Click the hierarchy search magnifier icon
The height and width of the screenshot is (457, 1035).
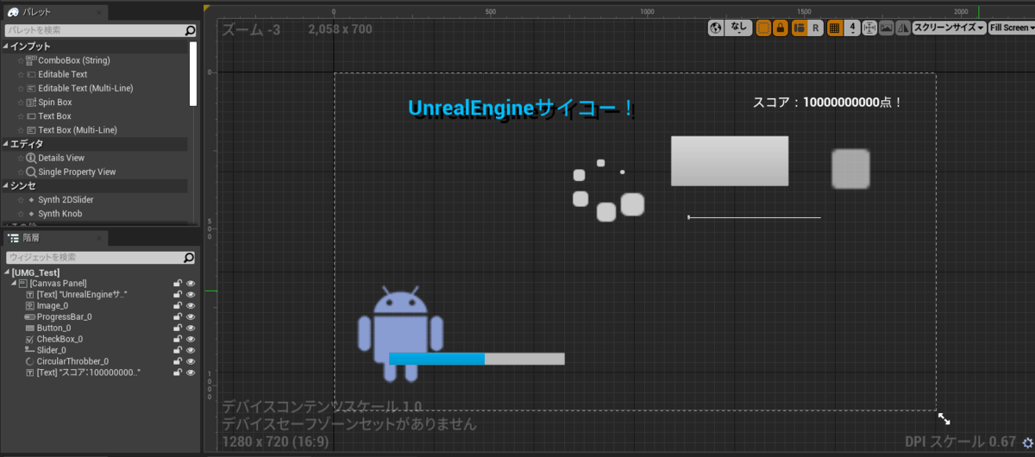point(189,257)
